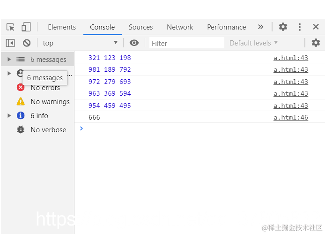Open a.html:43 link for 954 459 495
The image size is (325, 234).
[x=291, y=106]
